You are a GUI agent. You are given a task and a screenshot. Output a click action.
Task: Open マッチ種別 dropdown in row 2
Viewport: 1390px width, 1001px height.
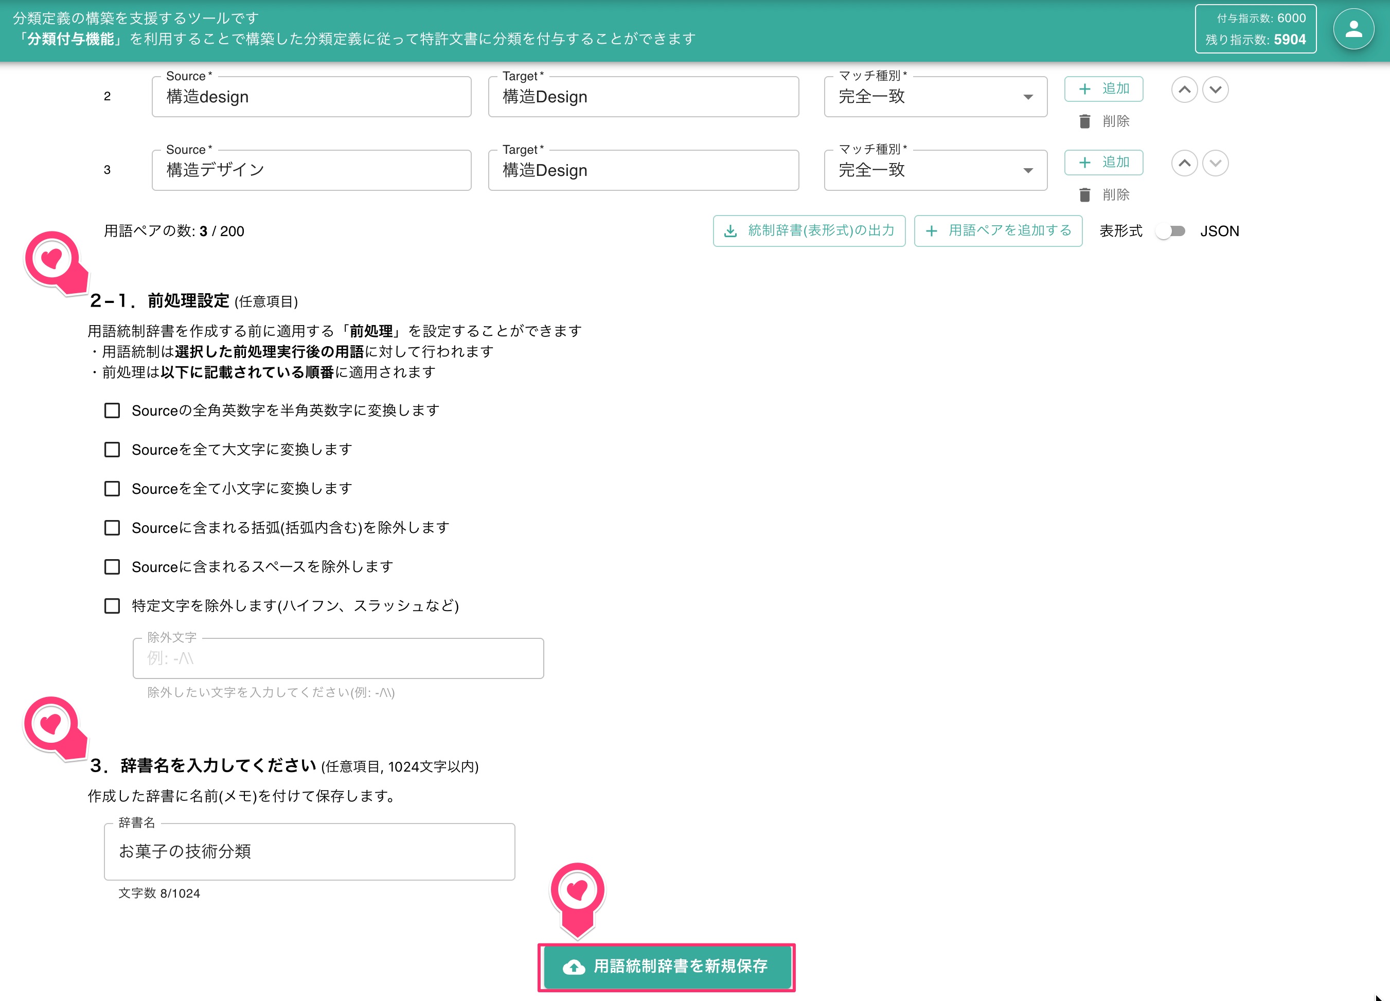click(x=935, y=97)
